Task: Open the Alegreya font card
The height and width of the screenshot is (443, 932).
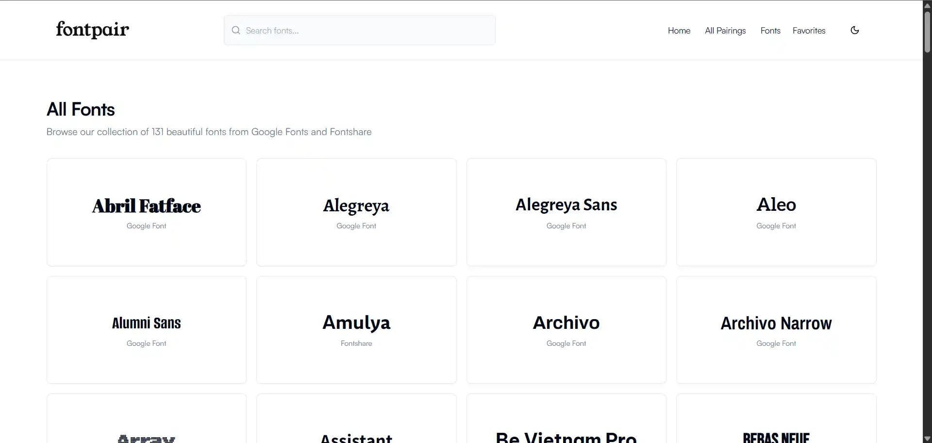Action: pos(356,212)
